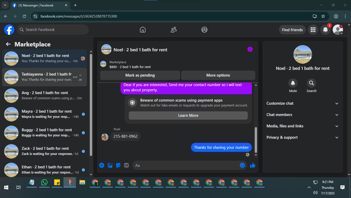
Task: Click the Facebook logo
Action: point(9,30)
